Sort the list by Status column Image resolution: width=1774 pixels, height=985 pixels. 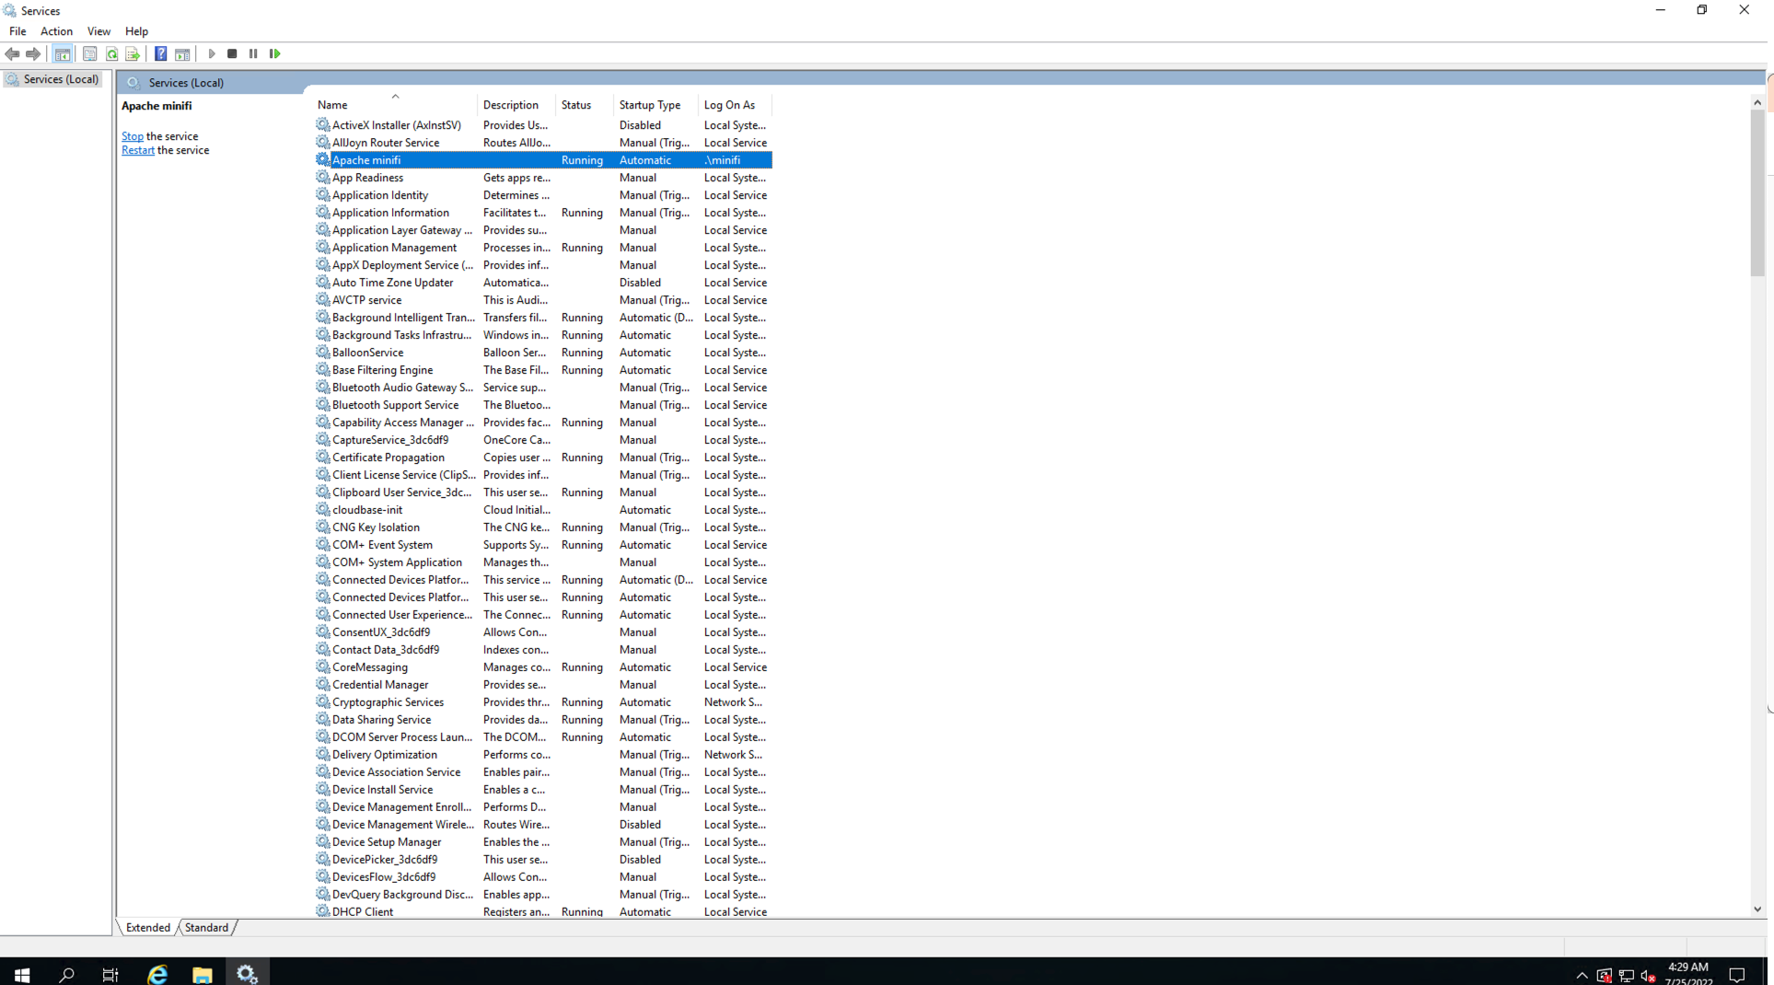pyautogui.click(x=575, y=105)
